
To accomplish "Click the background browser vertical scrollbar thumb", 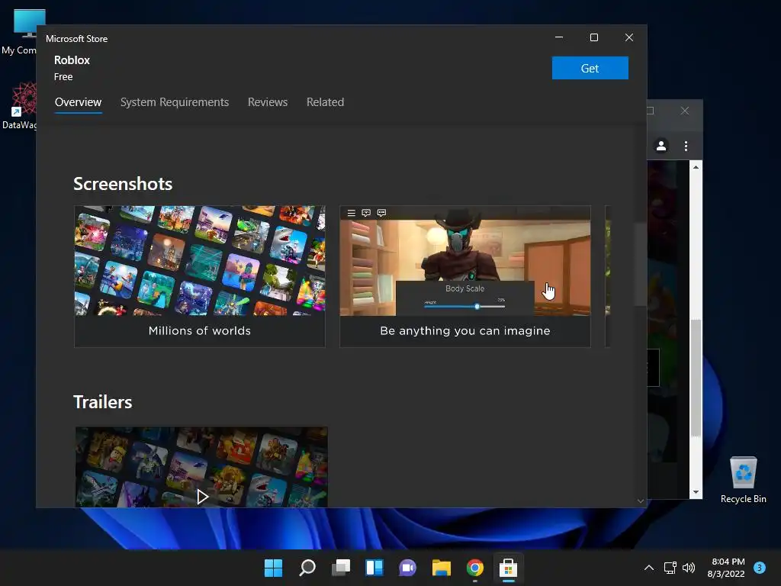I will coord(696,378).
